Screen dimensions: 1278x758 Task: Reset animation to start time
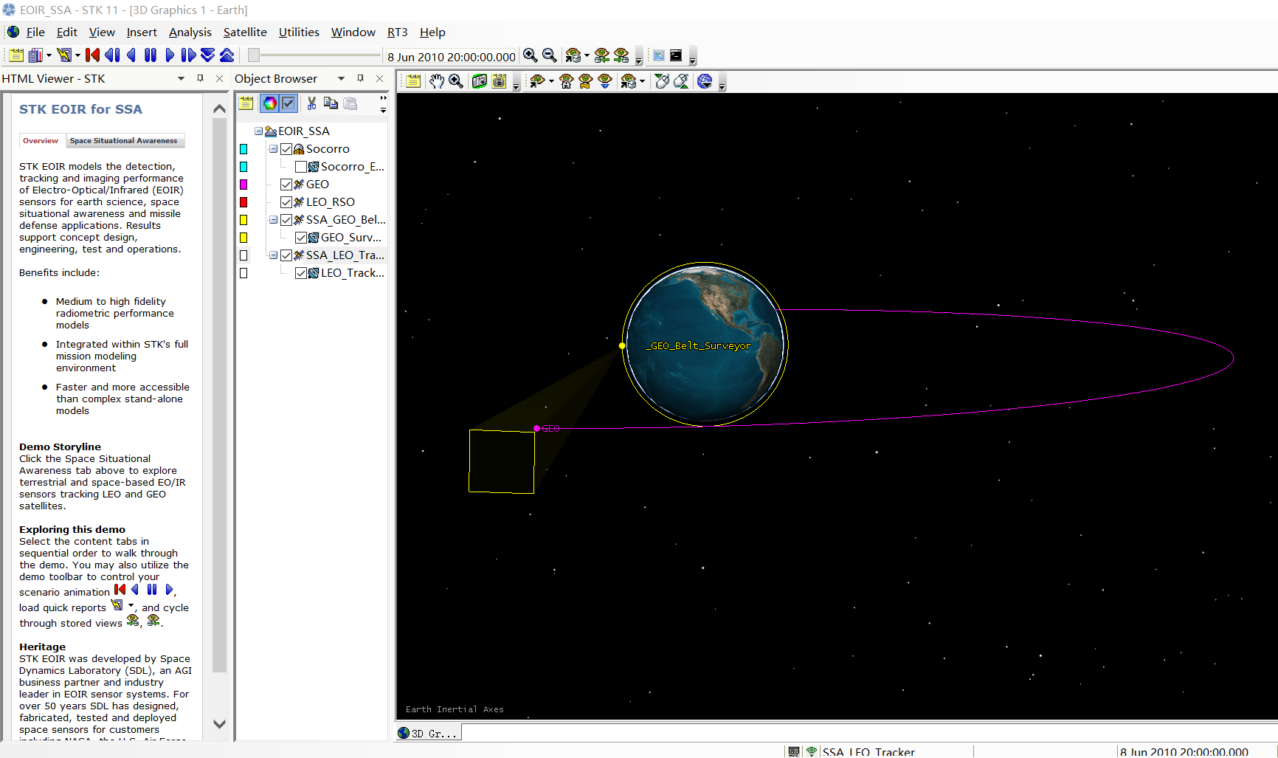pos(92,55)
